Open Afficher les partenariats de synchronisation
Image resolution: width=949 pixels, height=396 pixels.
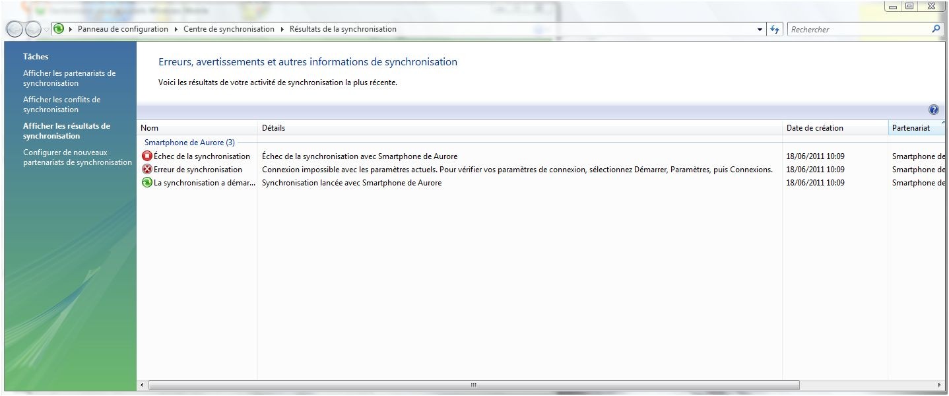(x=69, y=79)
